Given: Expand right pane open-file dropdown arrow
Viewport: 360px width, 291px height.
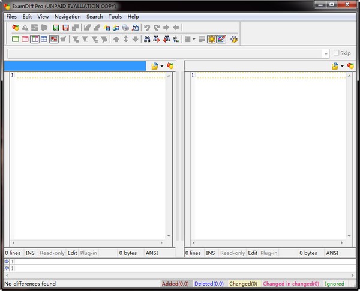Looking at the screenshot, I should point(342,66).
